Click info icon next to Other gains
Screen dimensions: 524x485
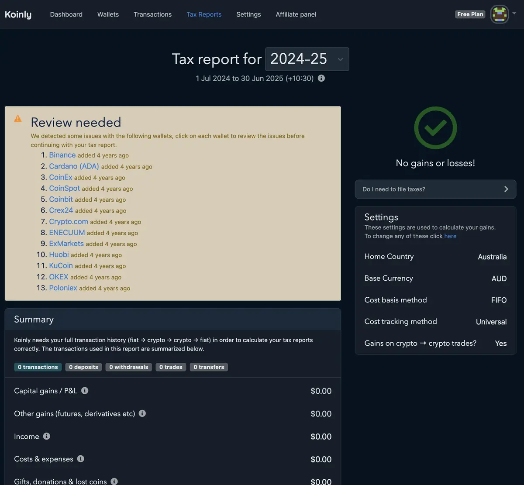[x=142, y=413]
